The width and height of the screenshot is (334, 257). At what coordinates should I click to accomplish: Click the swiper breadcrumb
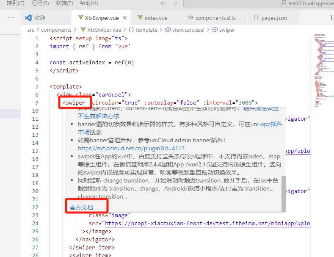coord(227,30)
